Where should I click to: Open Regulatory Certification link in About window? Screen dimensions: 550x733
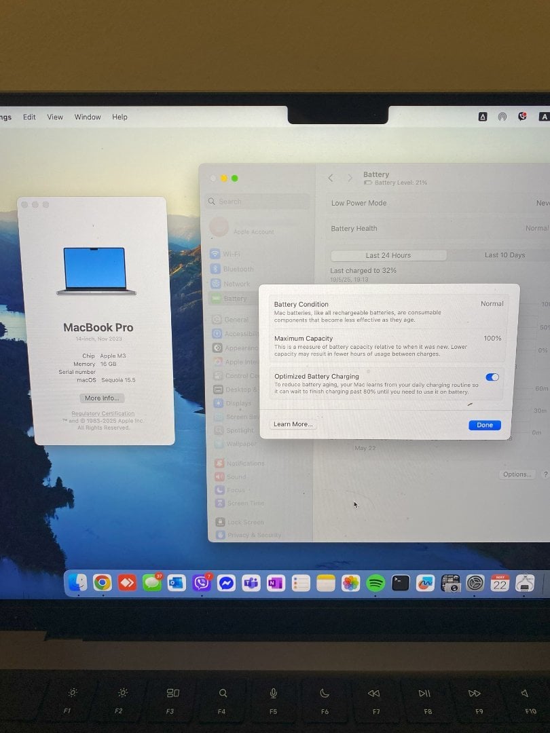pyautogui.click(x=103, y=413)
